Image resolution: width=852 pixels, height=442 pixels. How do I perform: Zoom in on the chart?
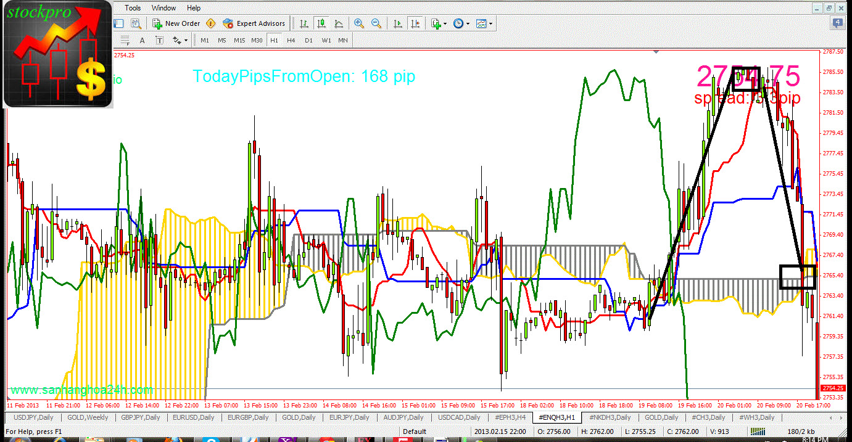tap(359, 23)
